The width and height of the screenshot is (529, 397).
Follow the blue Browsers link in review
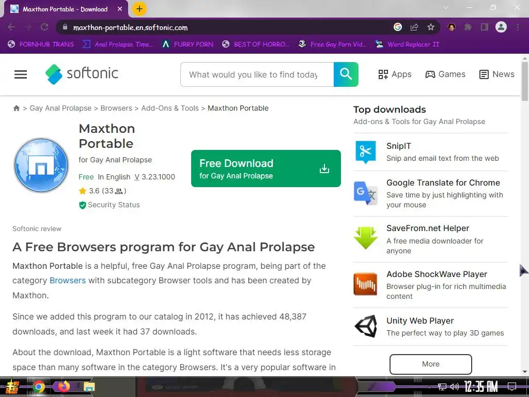[68, 281]
